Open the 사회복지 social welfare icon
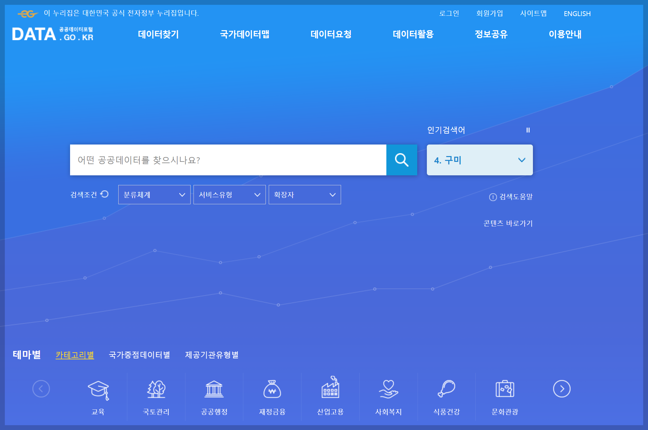This screenshot has height=430, width=648. tap(388, 389)
